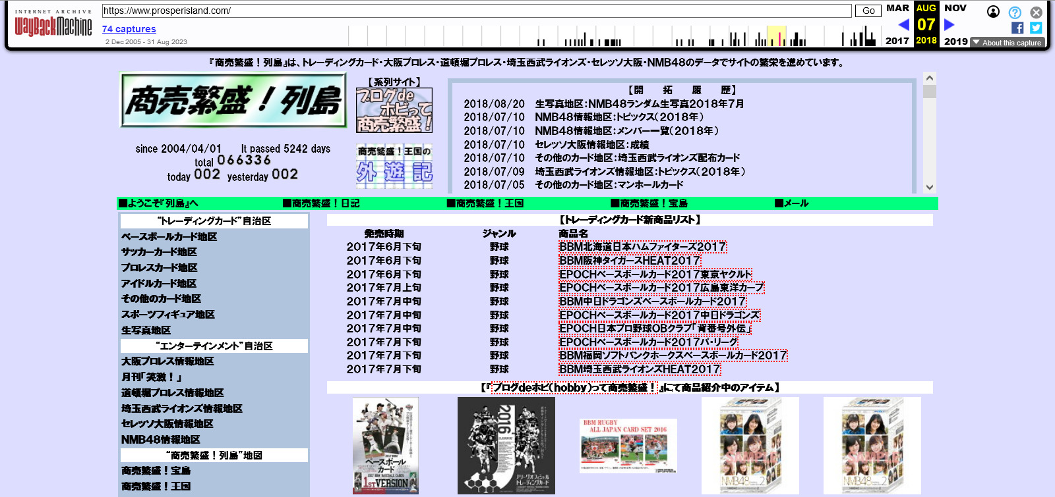Close the Wayback toolbar with X icon
Screen dimensions: 1055x497
1036,13
